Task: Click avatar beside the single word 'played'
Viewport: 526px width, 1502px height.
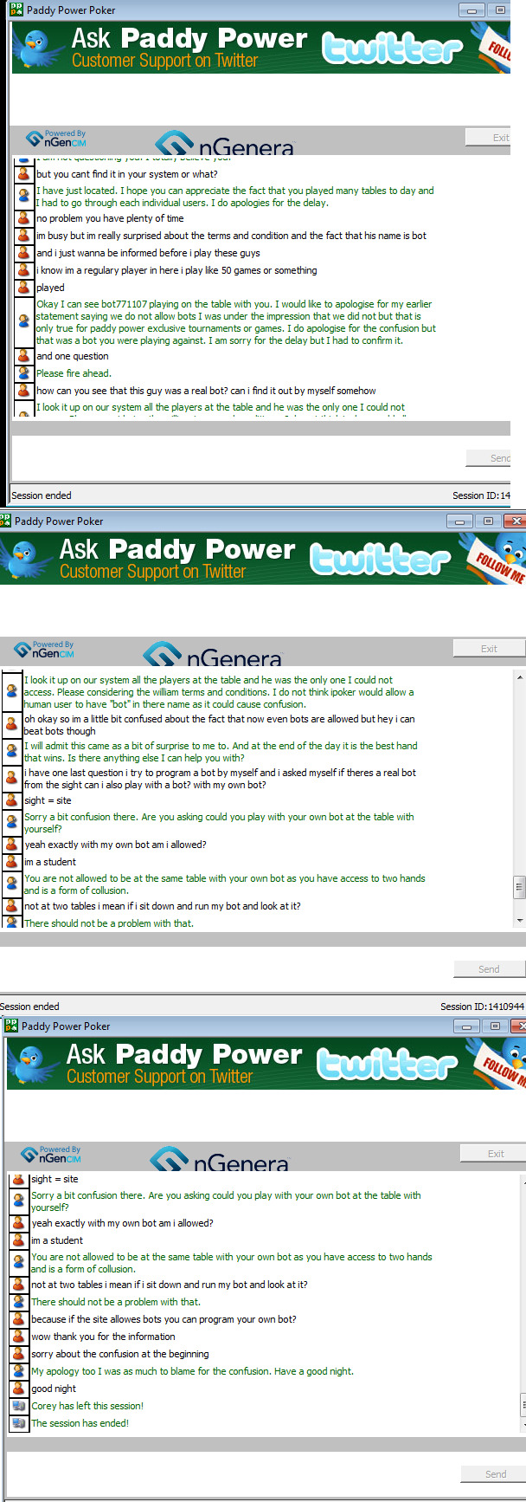Action: [x=24, y=288]
